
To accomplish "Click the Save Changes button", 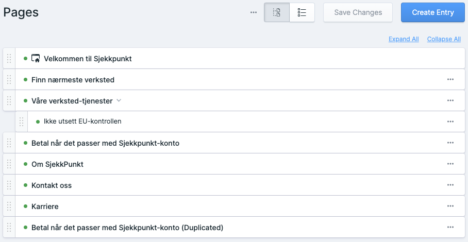I will coord(358,12).
